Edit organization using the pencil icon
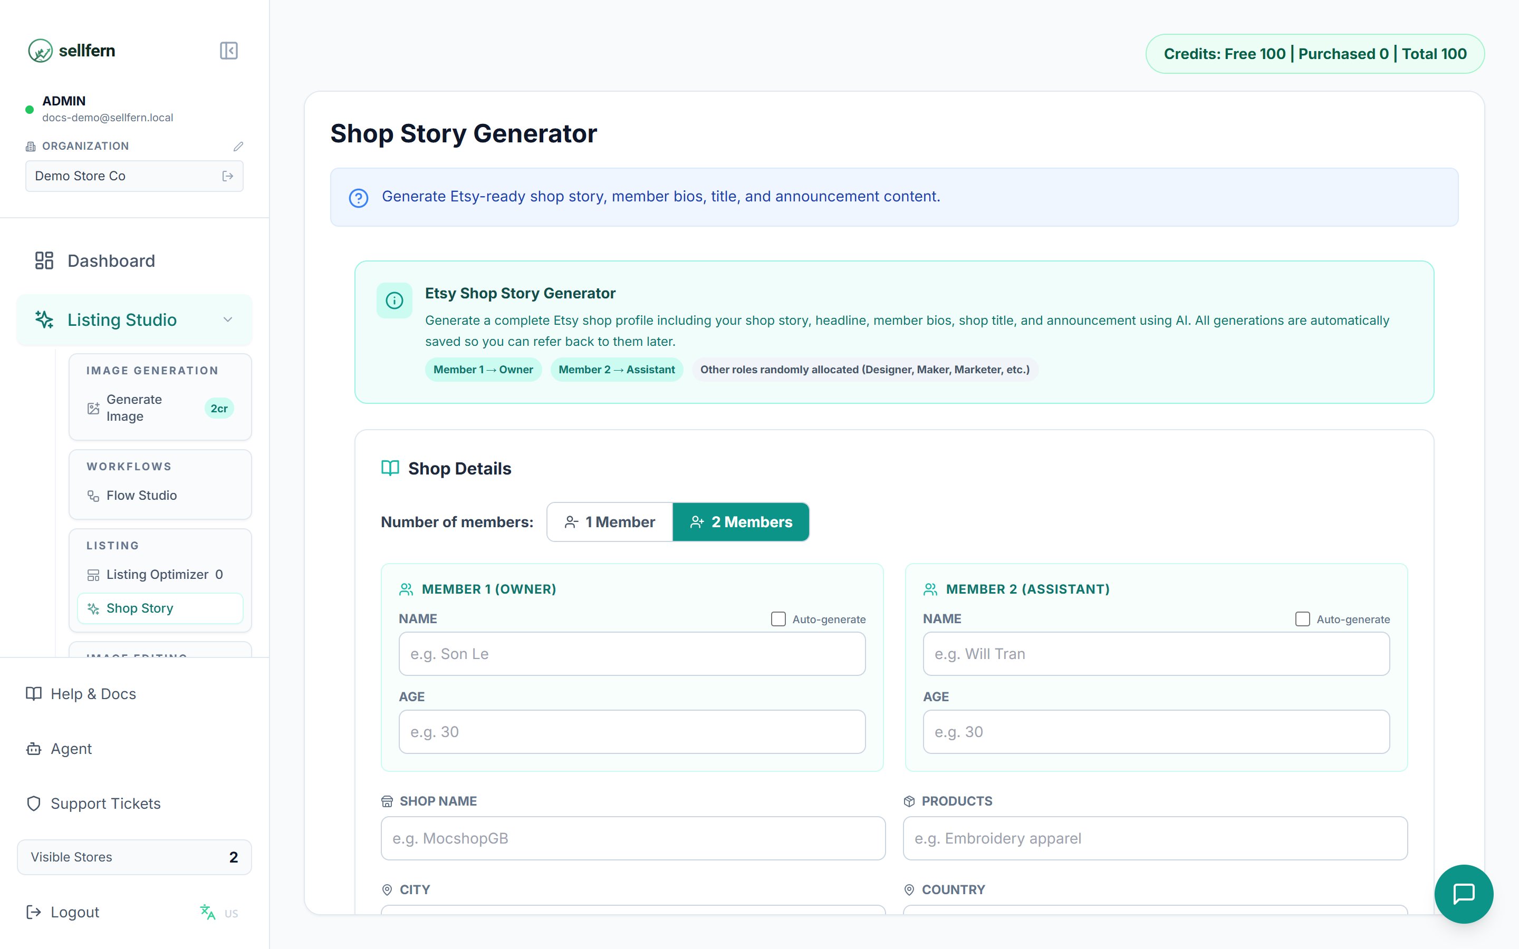The height and width of the screenshot is (949, 1519). (x=238, y=146)
